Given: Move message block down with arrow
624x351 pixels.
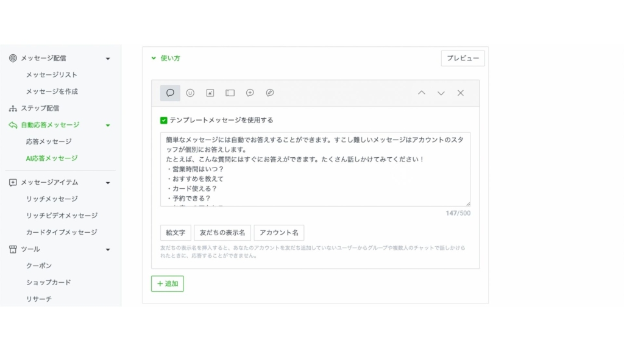Looking at the screenshot, I should pyautogui.click(x=441, y=93).
